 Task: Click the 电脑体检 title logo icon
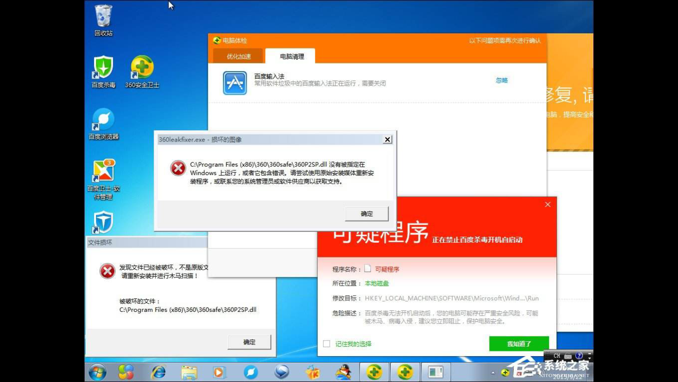(x=217, y=40)
